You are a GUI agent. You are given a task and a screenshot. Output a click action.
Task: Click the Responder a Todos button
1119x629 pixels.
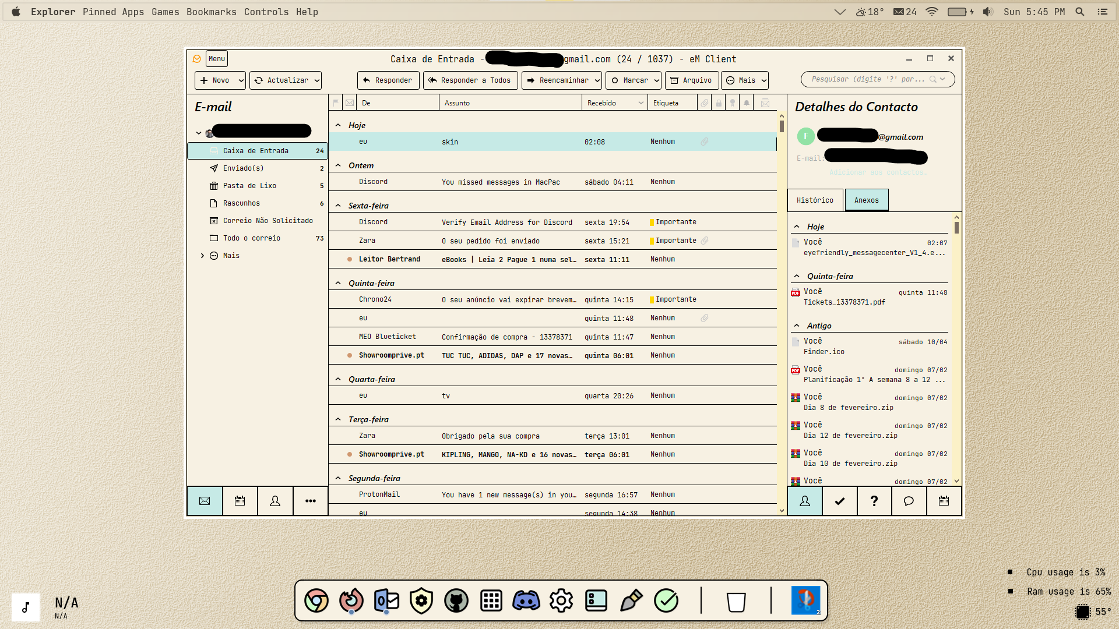pos(470,80)
